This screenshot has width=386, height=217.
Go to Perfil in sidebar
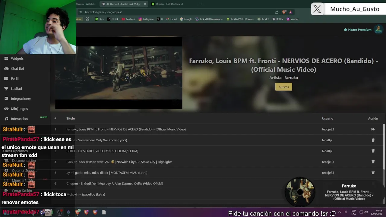click(x=15, y=78)
